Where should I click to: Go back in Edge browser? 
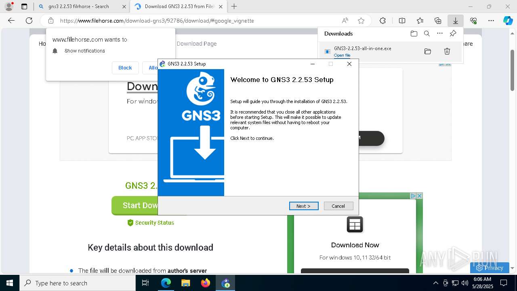11,21
